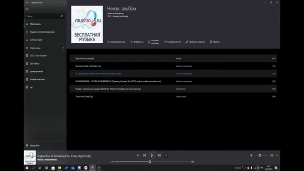The width and height of the screenshot is (304, 171).
Task: Click the back arrow in the title bar
Action: (x=27, y=2)
